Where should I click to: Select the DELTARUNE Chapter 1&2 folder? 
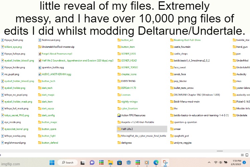pos(195,95)
